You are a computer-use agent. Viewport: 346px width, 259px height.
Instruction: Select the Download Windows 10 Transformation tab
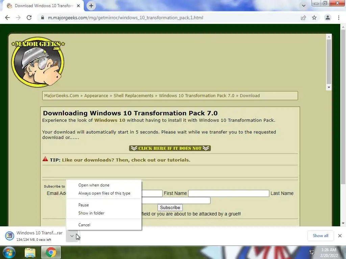43,6
